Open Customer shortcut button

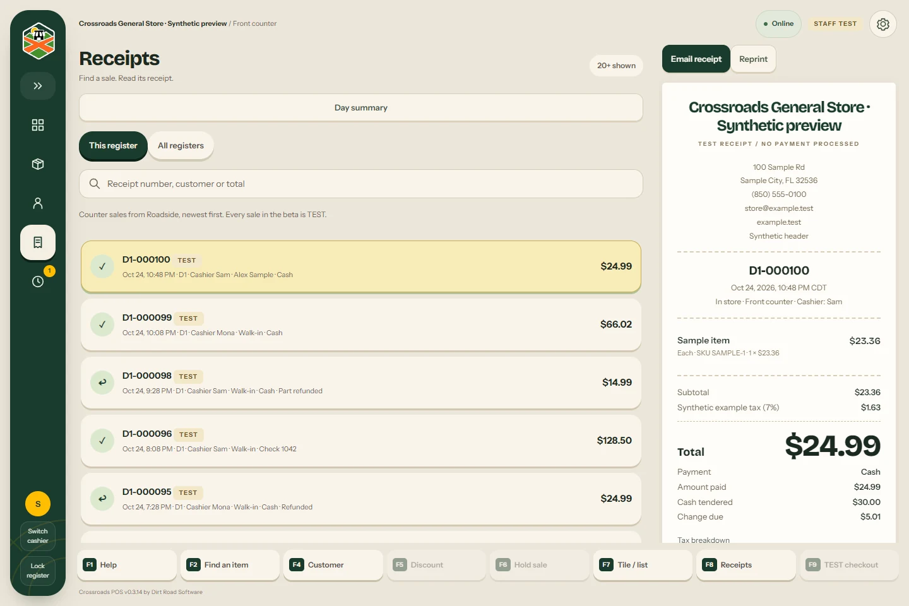333,565
